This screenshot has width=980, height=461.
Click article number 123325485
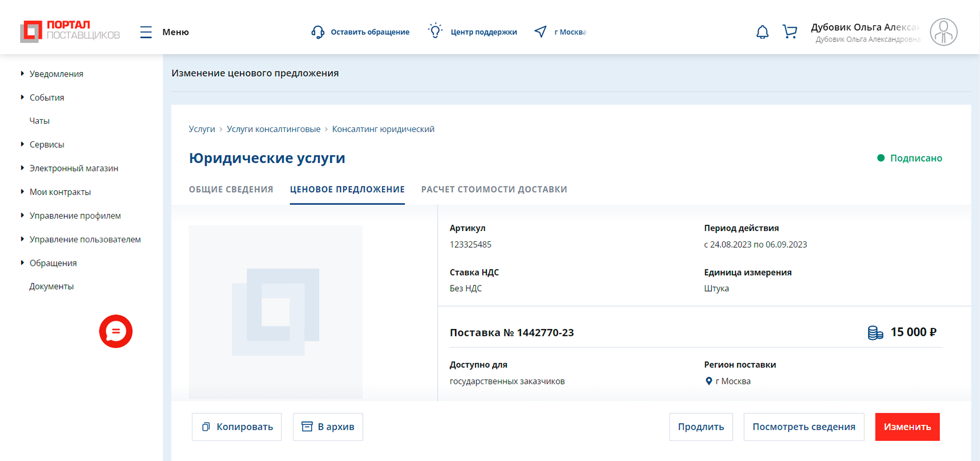(470, 244)
